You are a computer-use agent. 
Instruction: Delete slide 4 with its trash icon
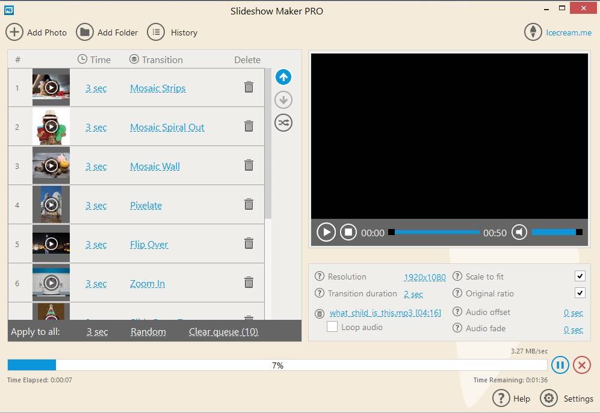coord(249,204)
